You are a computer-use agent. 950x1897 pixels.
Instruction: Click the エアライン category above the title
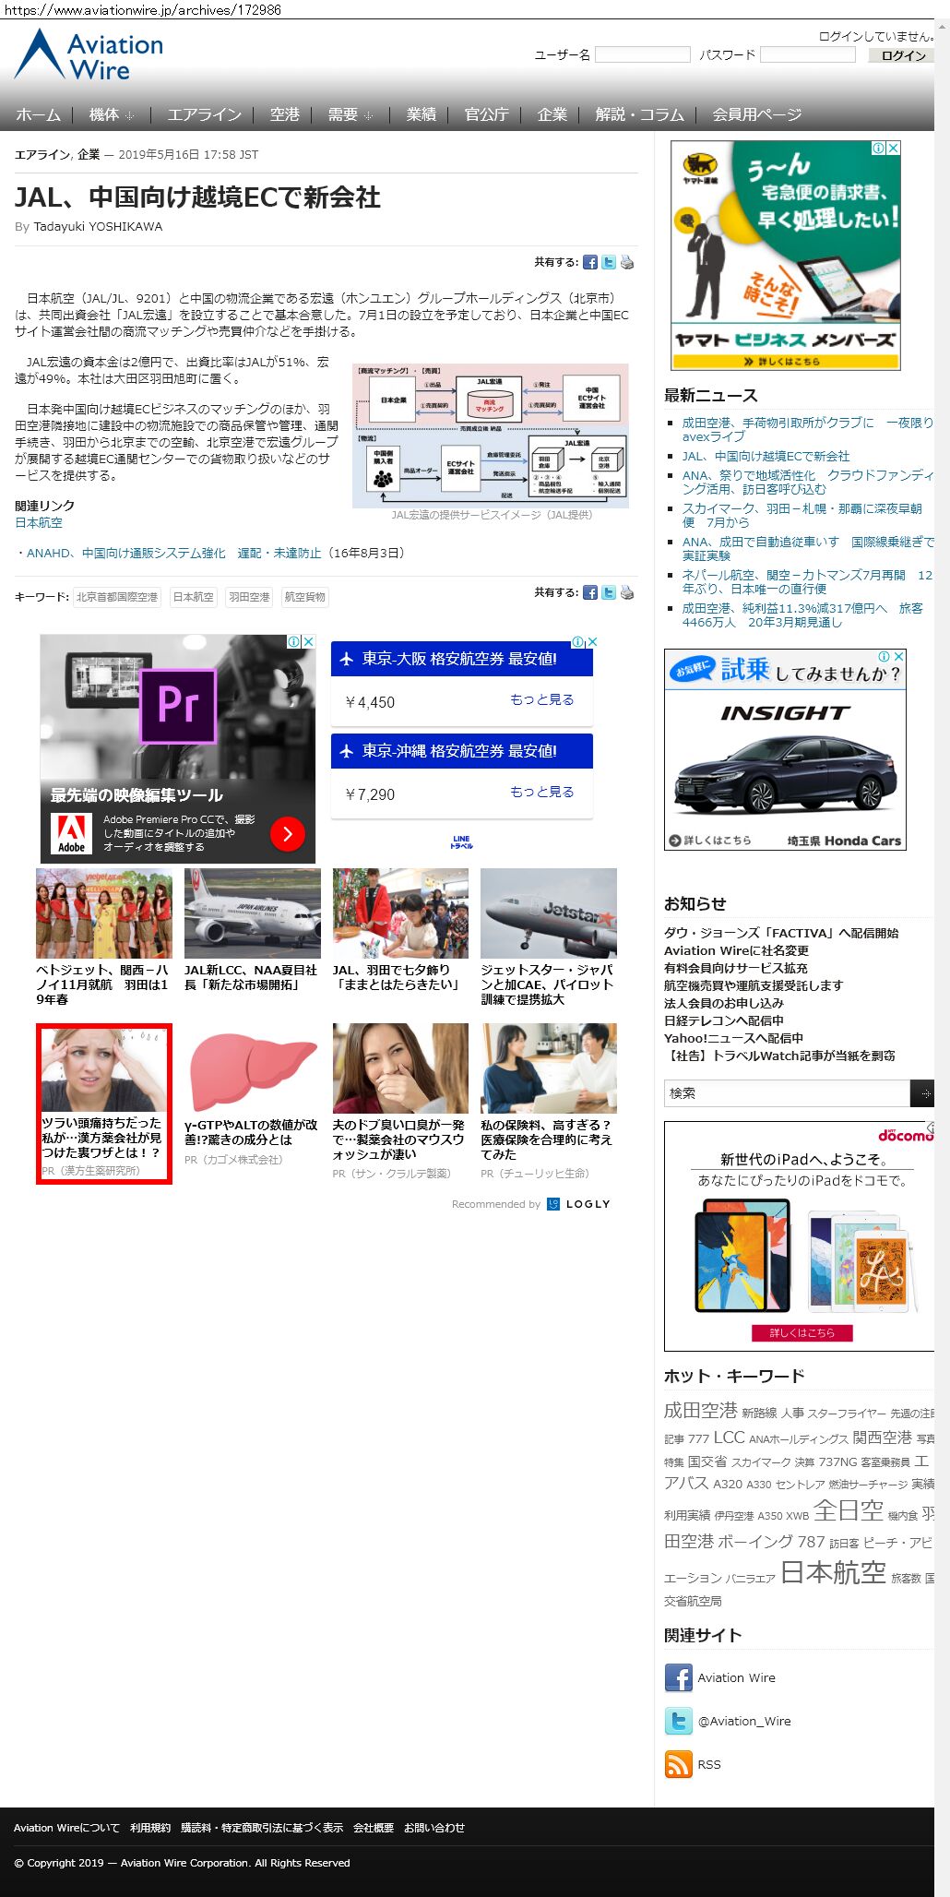tap(42, 154)
